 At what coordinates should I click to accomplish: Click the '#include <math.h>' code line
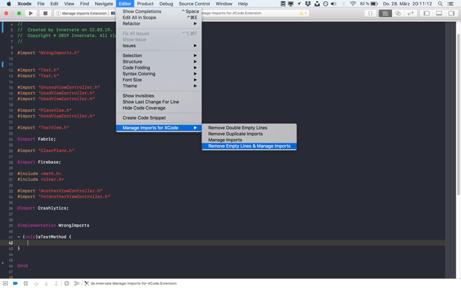click(39, 174)
